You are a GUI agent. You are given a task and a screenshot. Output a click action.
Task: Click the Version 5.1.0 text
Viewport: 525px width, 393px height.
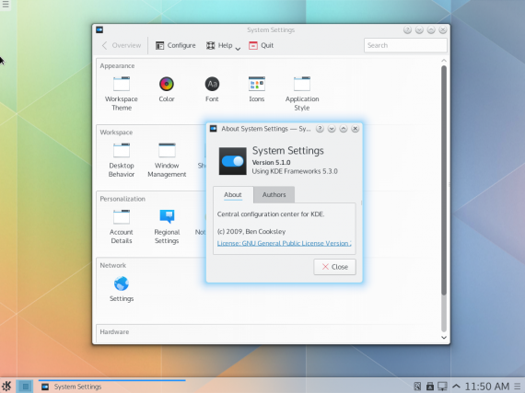(271, 163)
